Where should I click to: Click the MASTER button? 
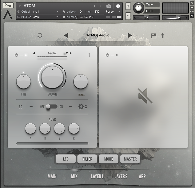tap(130, 159)
